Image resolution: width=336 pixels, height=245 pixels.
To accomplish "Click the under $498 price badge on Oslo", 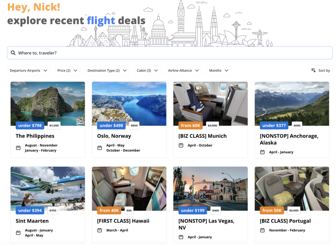I will 111,125.
